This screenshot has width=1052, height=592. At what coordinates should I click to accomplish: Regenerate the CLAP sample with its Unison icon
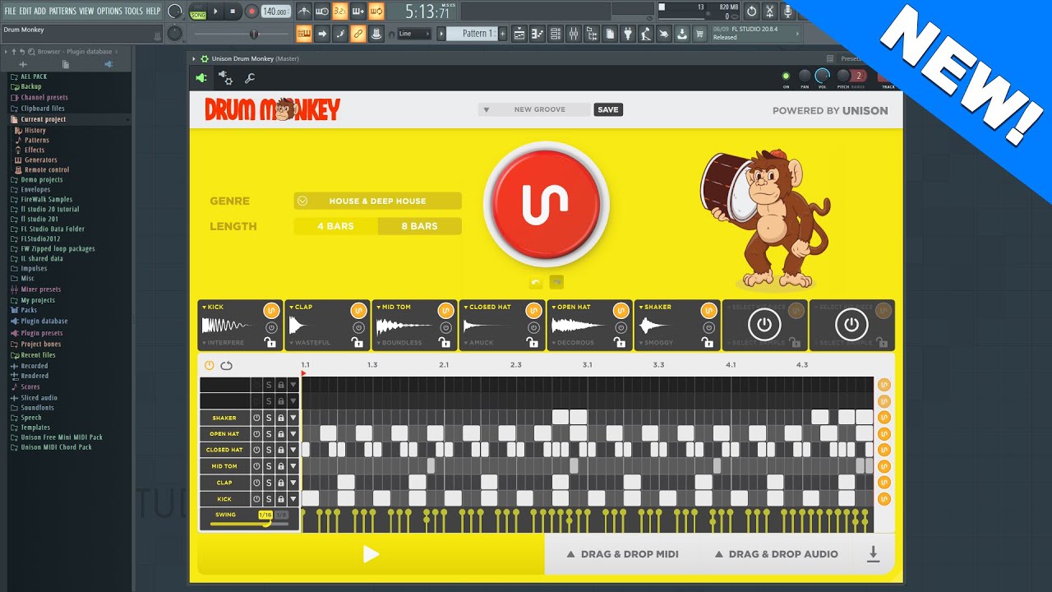(358, 310)
